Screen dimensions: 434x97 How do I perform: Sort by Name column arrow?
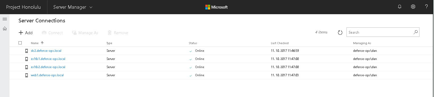(42, 43)
